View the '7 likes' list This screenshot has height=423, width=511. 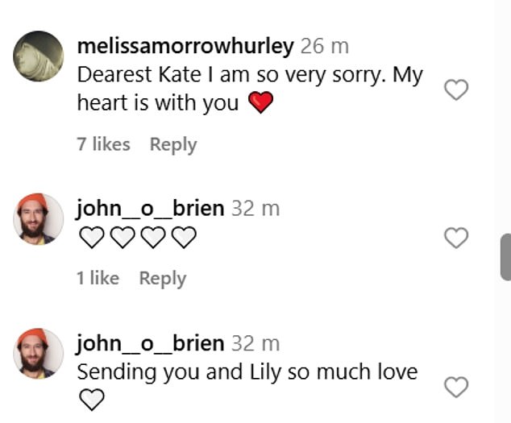click(103, 144)
